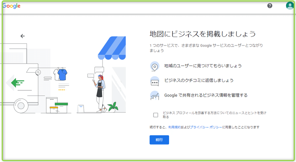Open the 利用規約 link
Image resolution: width=296 pixels, height=162 pixels.
point(174,127)
